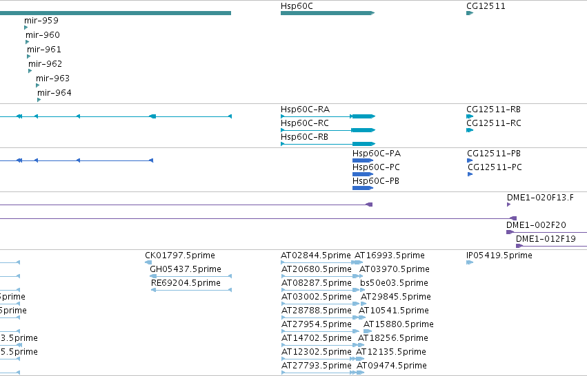Image resolution: width=587 pixels, height=376 pixels.
Task: Click the CG12511 gene label
Action: (486, 6)
